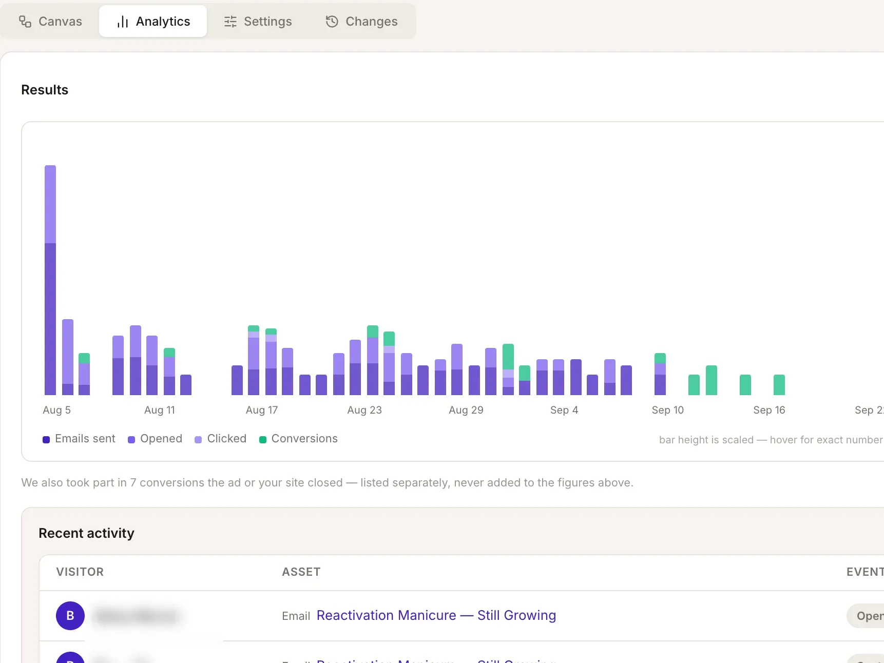Click the 7 conversions note text
Viewport: 884px width, 663px height.
[328, 483]
